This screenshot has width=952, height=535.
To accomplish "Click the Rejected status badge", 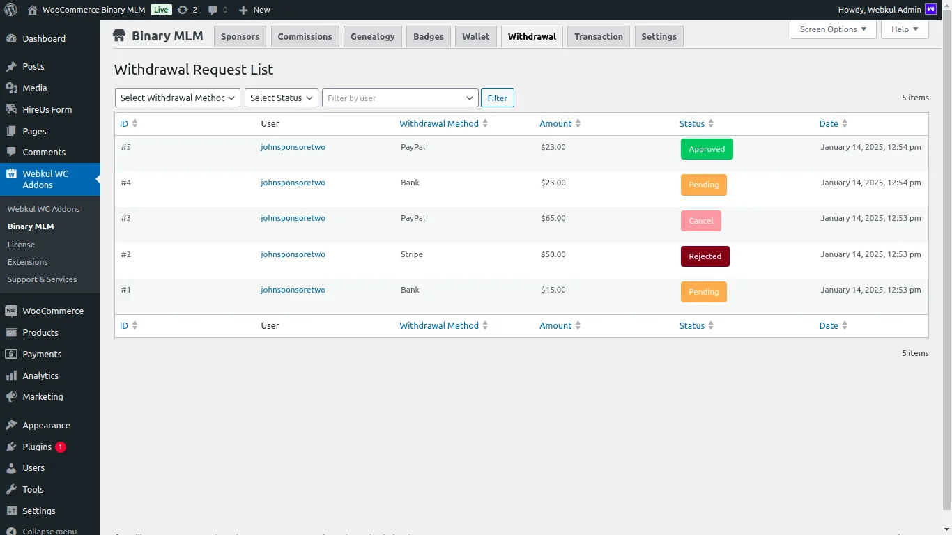I will [x=705, y=256].
